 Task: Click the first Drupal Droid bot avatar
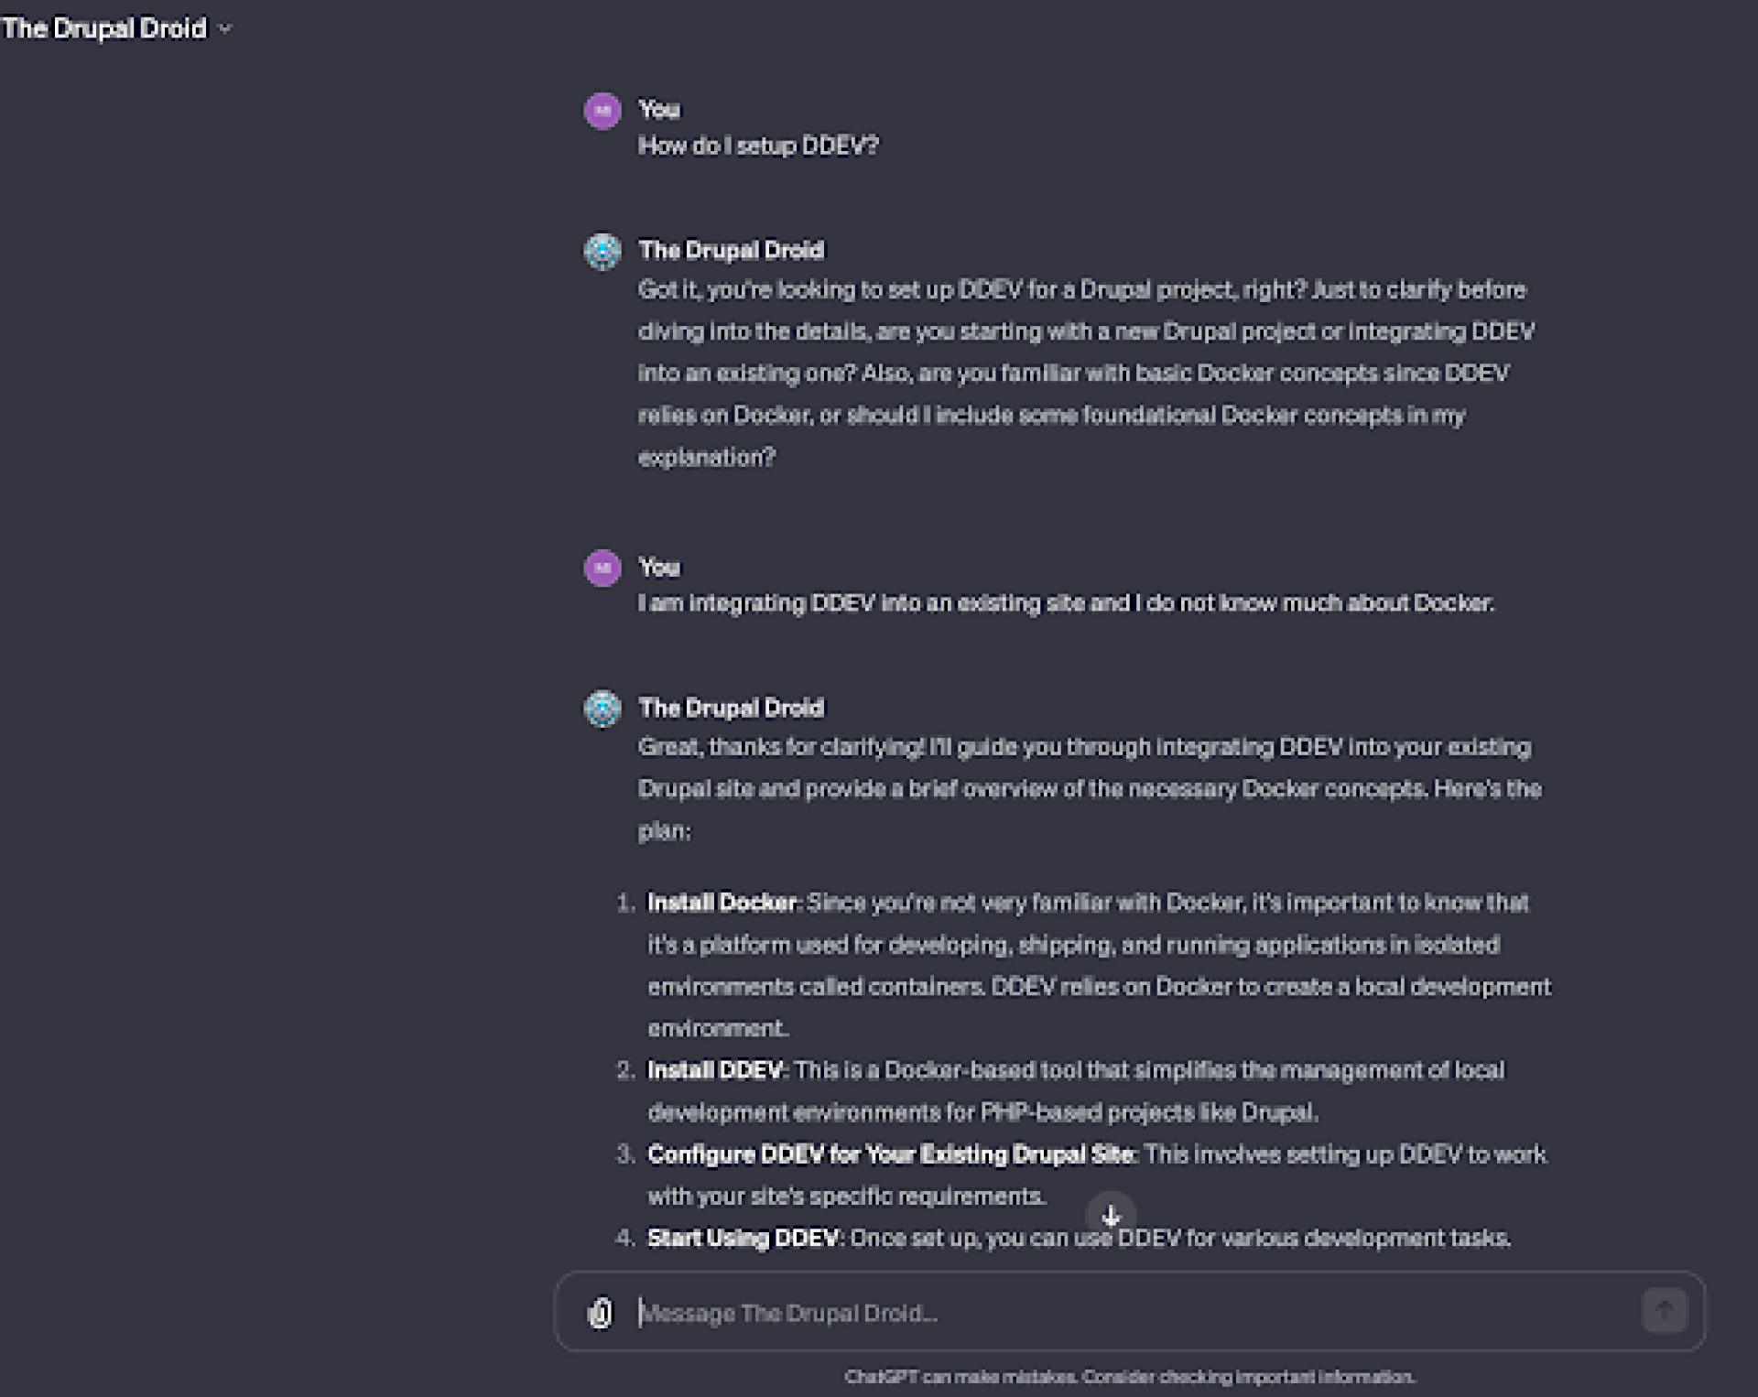coord(602,251)
